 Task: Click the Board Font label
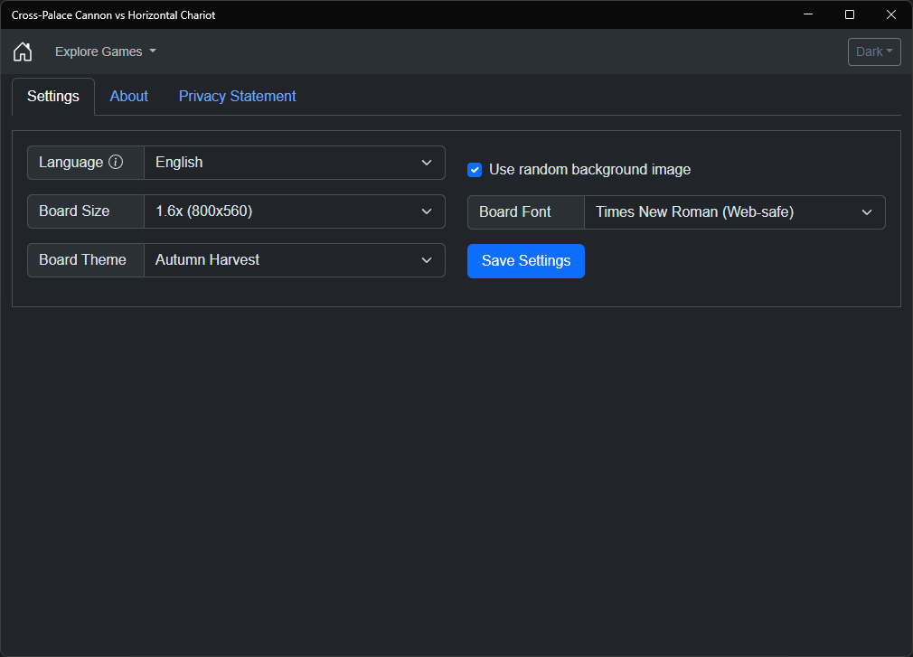pos(514,211)
